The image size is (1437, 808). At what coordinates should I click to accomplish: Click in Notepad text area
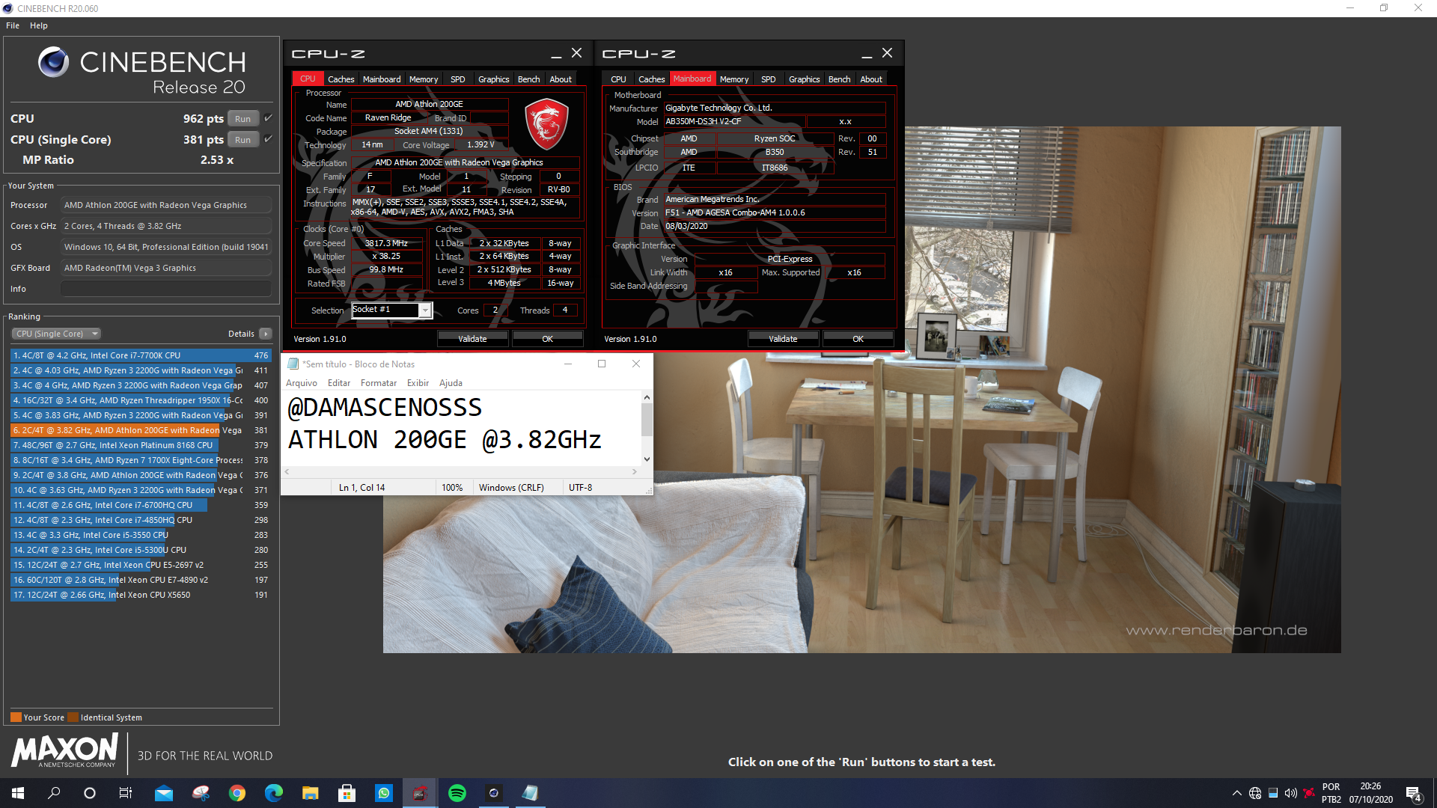(461, 427)
